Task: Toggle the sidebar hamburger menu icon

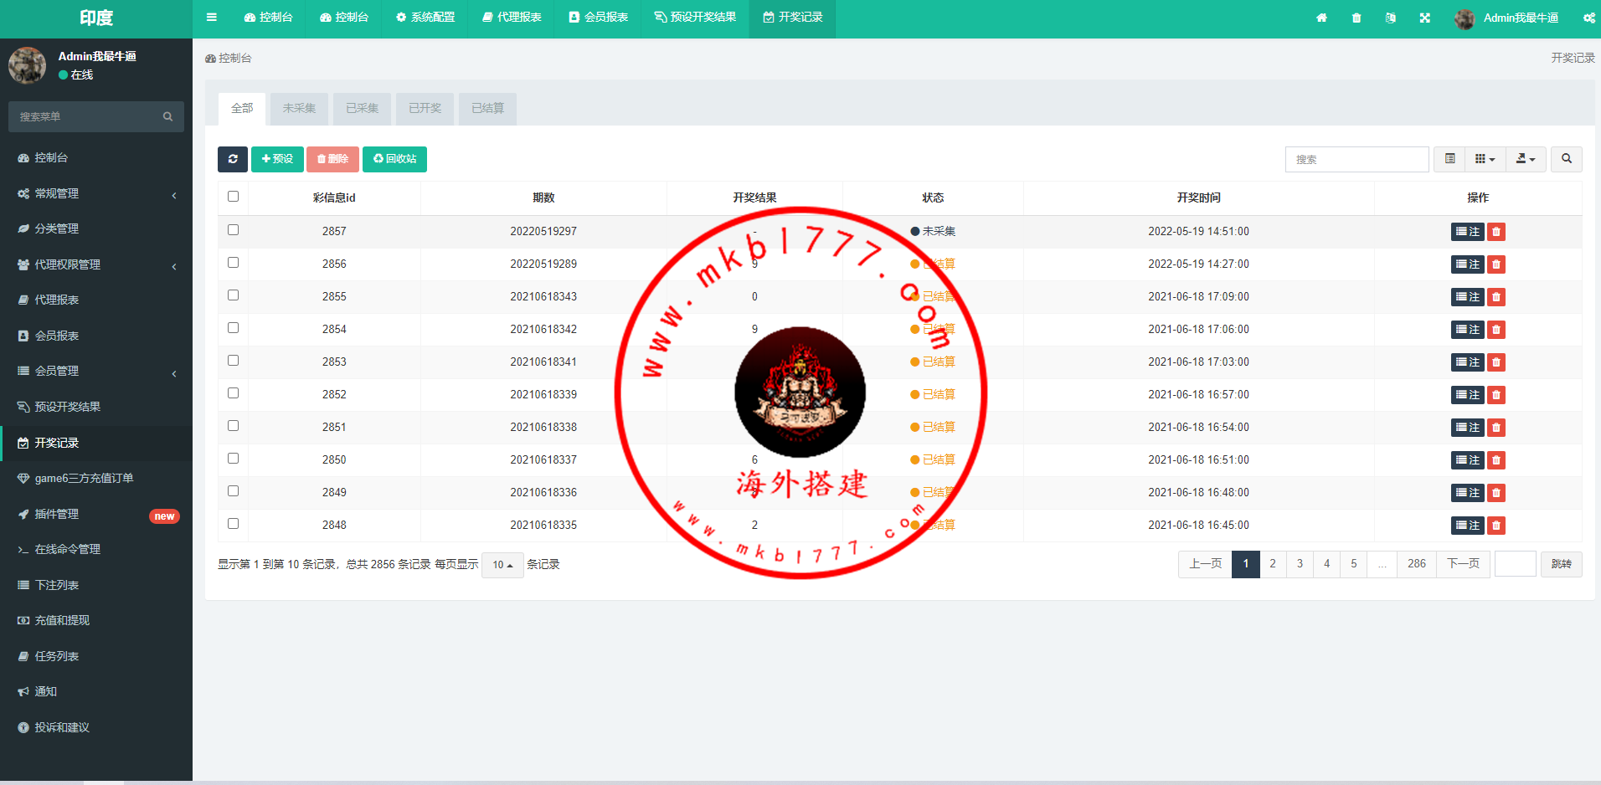Action: click(212, 17)
